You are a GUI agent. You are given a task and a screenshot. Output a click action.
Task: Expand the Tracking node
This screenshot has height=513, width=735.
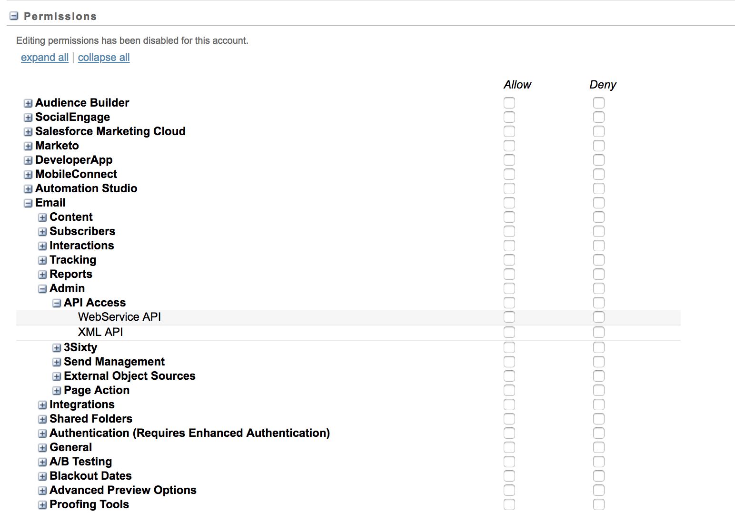[x=42, y=260]
